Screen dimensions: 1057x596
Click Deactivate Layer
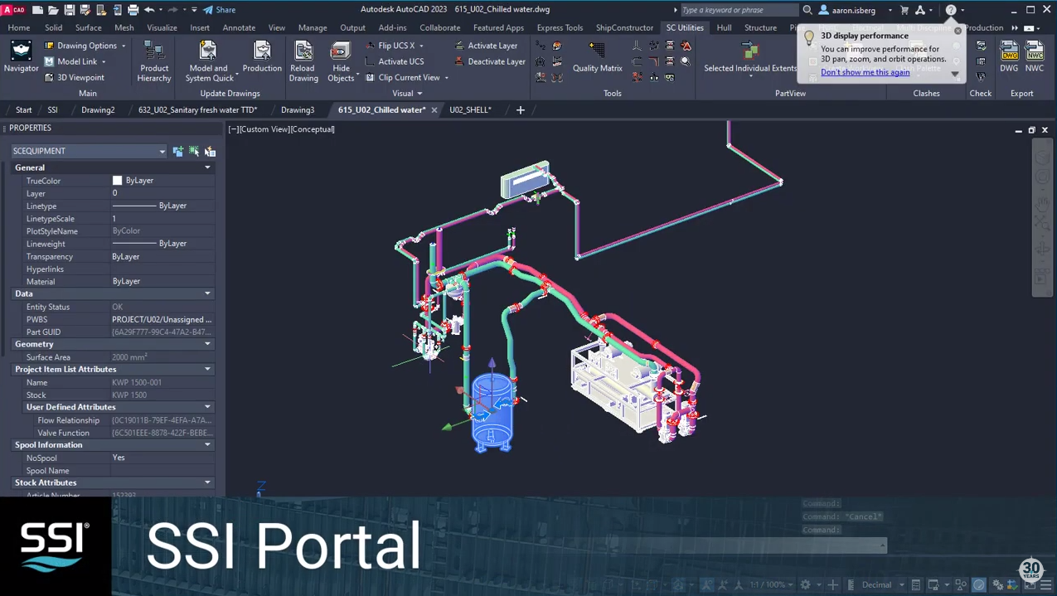(x=490, y=61)
